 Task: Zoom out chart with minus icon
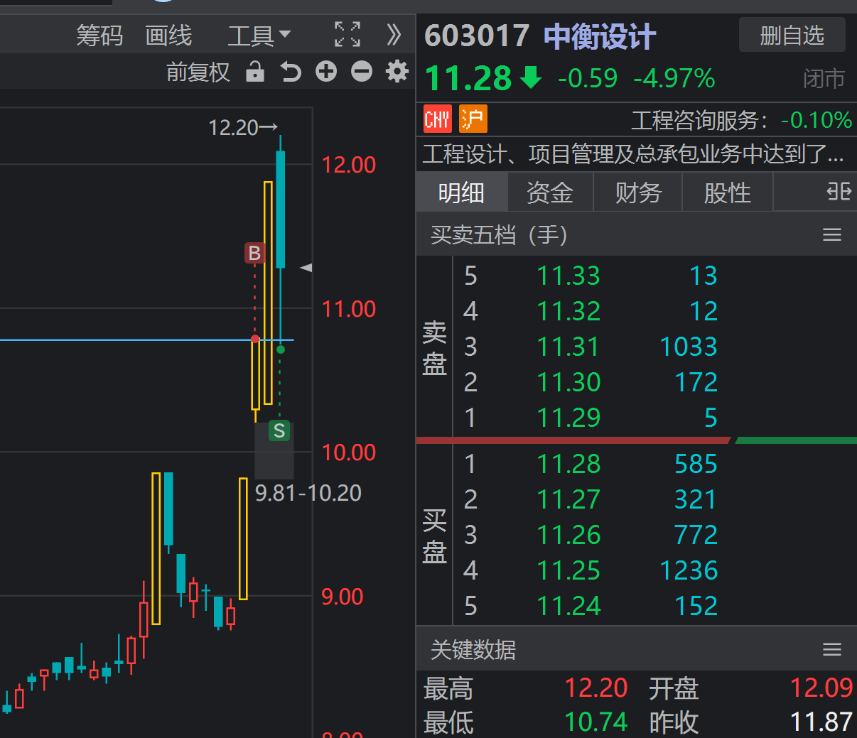tap(362, 71)
